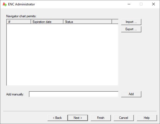This screenshot has width=160, height=124.
Task: Click the Add button for manual permit
Action: [131, 94]
